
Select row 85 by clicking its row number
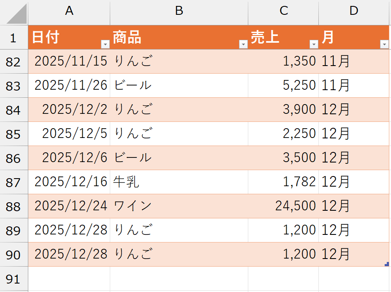click(14, 134)
